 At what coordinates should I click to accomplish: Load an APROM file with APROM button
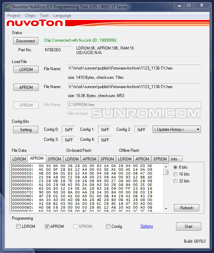(26, 87)
